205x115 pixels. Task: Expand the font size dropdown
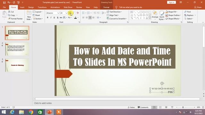point(66,13)
